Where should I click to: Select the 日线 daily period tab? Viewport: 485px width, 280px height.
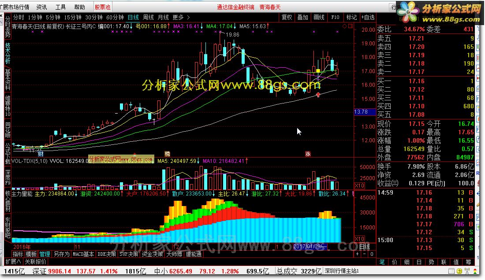[x=133, y=17]
